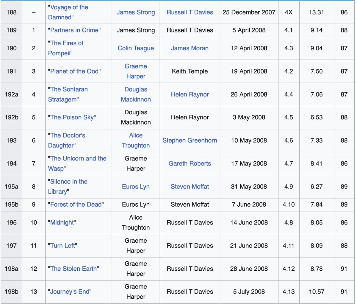Viewport: 357px width, 304px height.
Task: Select the "5 April 2008" air date cell
Action: tap(249, 30)
